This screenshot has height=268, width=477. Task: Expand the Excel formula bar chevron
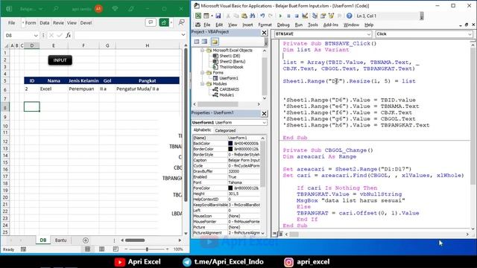(183, 35)
